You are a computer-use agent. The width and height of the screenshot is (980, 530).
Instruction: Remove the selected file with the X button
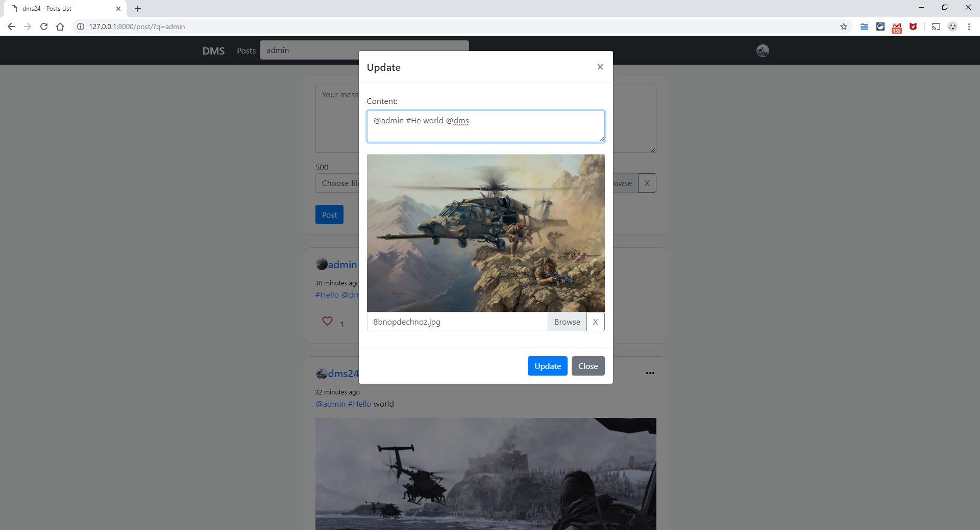pyautogui.click(x=595, y=322)
